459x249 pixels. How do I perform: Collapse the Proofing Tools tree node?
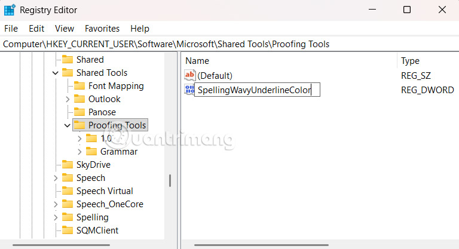pyautogui.click(x=68, y=125)
